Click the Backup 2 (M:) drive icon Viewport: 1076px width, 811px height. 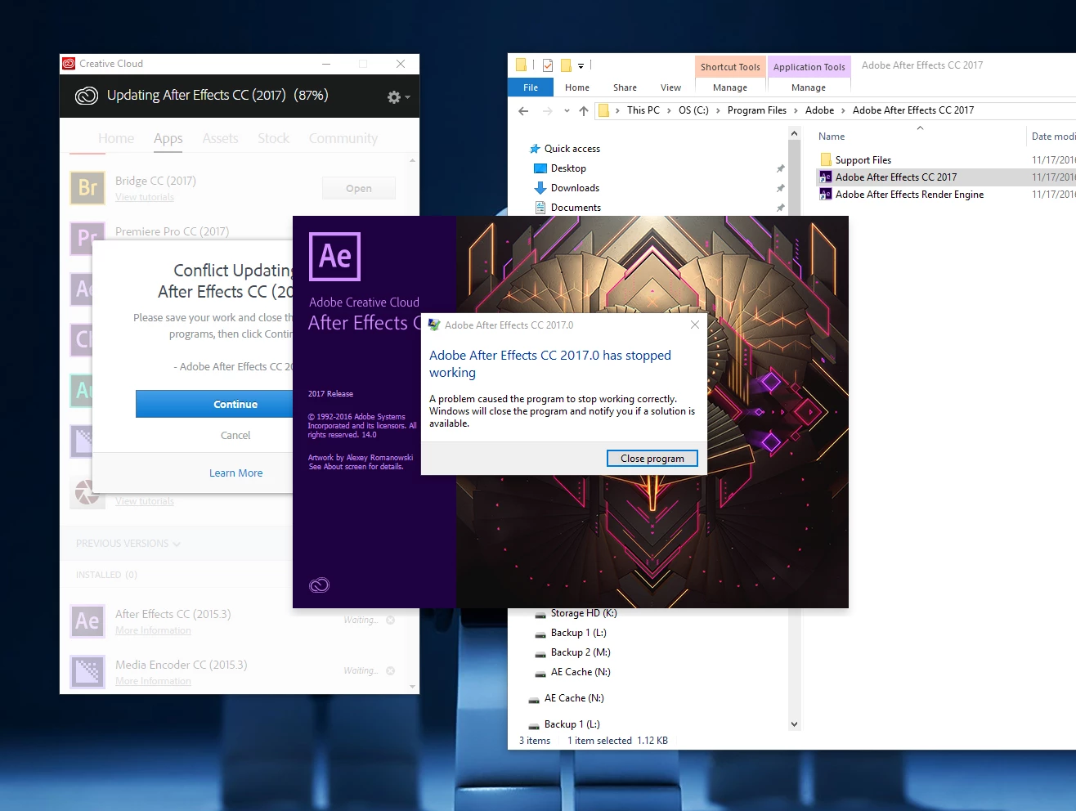pyautogui.click(x=540, y=653)
